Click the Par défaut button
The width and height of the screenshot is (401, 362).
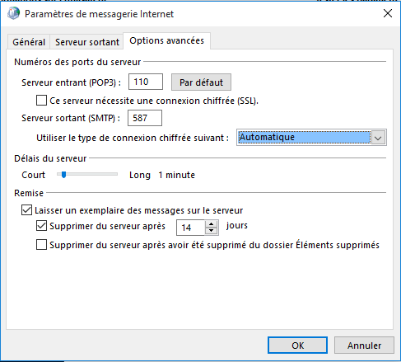click(201, 82)
